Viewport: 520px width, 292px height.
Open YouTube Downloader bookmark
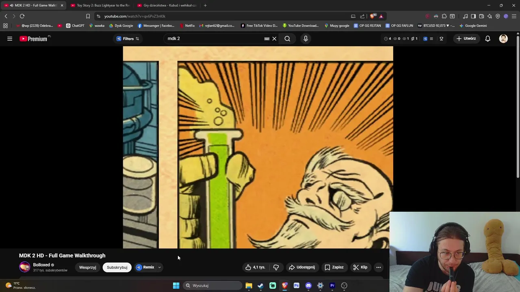[301, 26]
